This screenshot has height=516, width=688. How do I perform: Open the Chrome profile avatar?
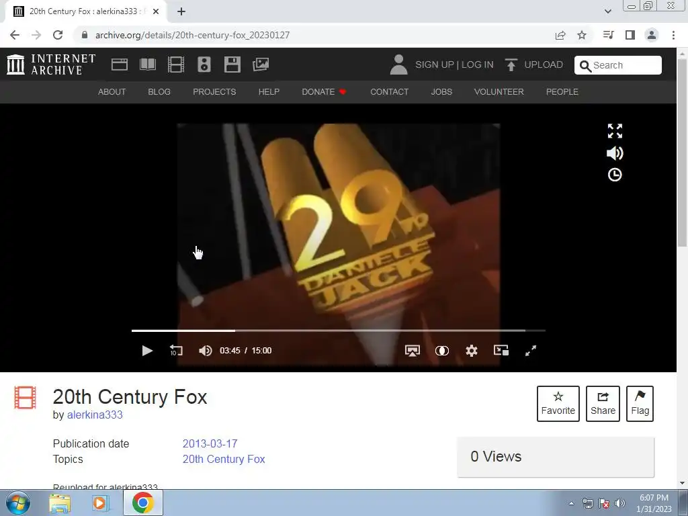[x=652, y=35]
